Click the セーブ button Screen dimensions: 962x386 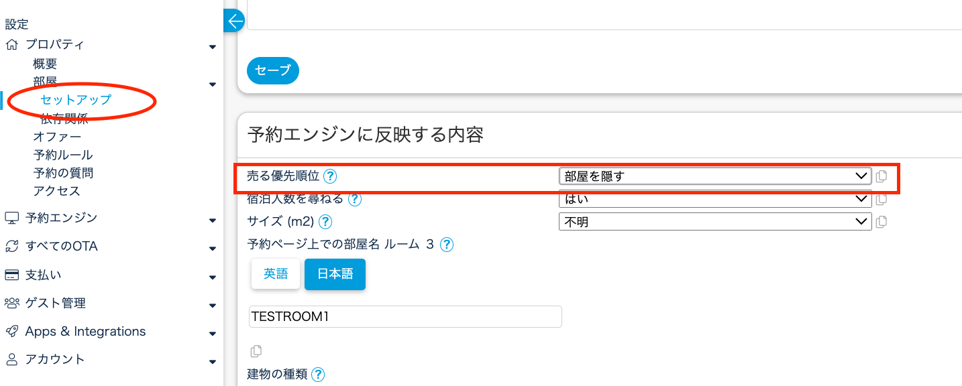[273, 70]
